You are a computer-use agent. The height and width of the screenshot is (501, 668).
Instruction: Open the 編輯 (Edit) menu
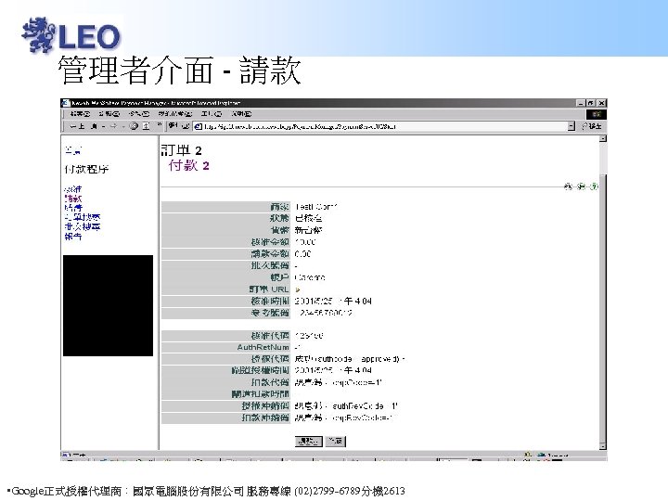pyautogui.click(x=109, y=114)
